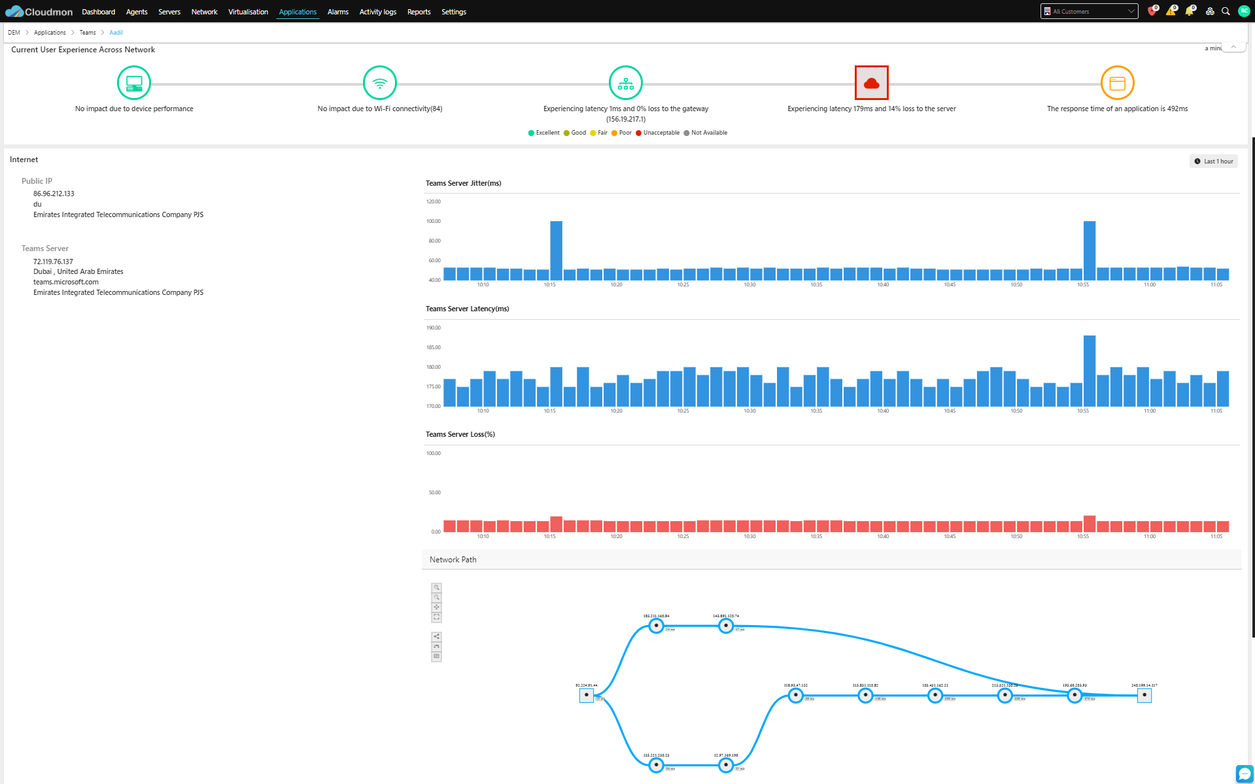This screenshot has height=784, width=1255.
Task: Select hop node 153.431.162.21
Action: [x=935, y=695]
